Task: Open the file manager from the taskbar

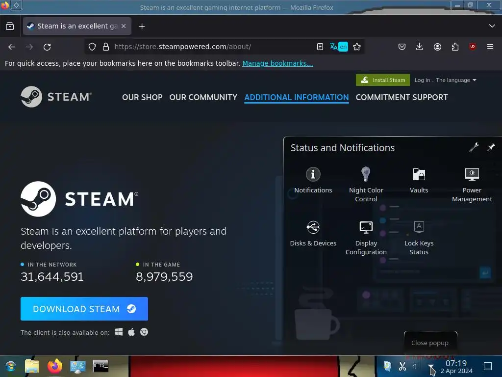Action: [x=32, y=366]
